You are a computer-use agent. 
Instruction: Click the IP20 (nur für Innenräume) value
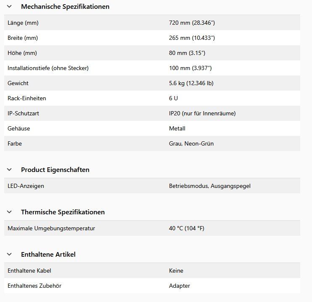(x=202, y=113)
